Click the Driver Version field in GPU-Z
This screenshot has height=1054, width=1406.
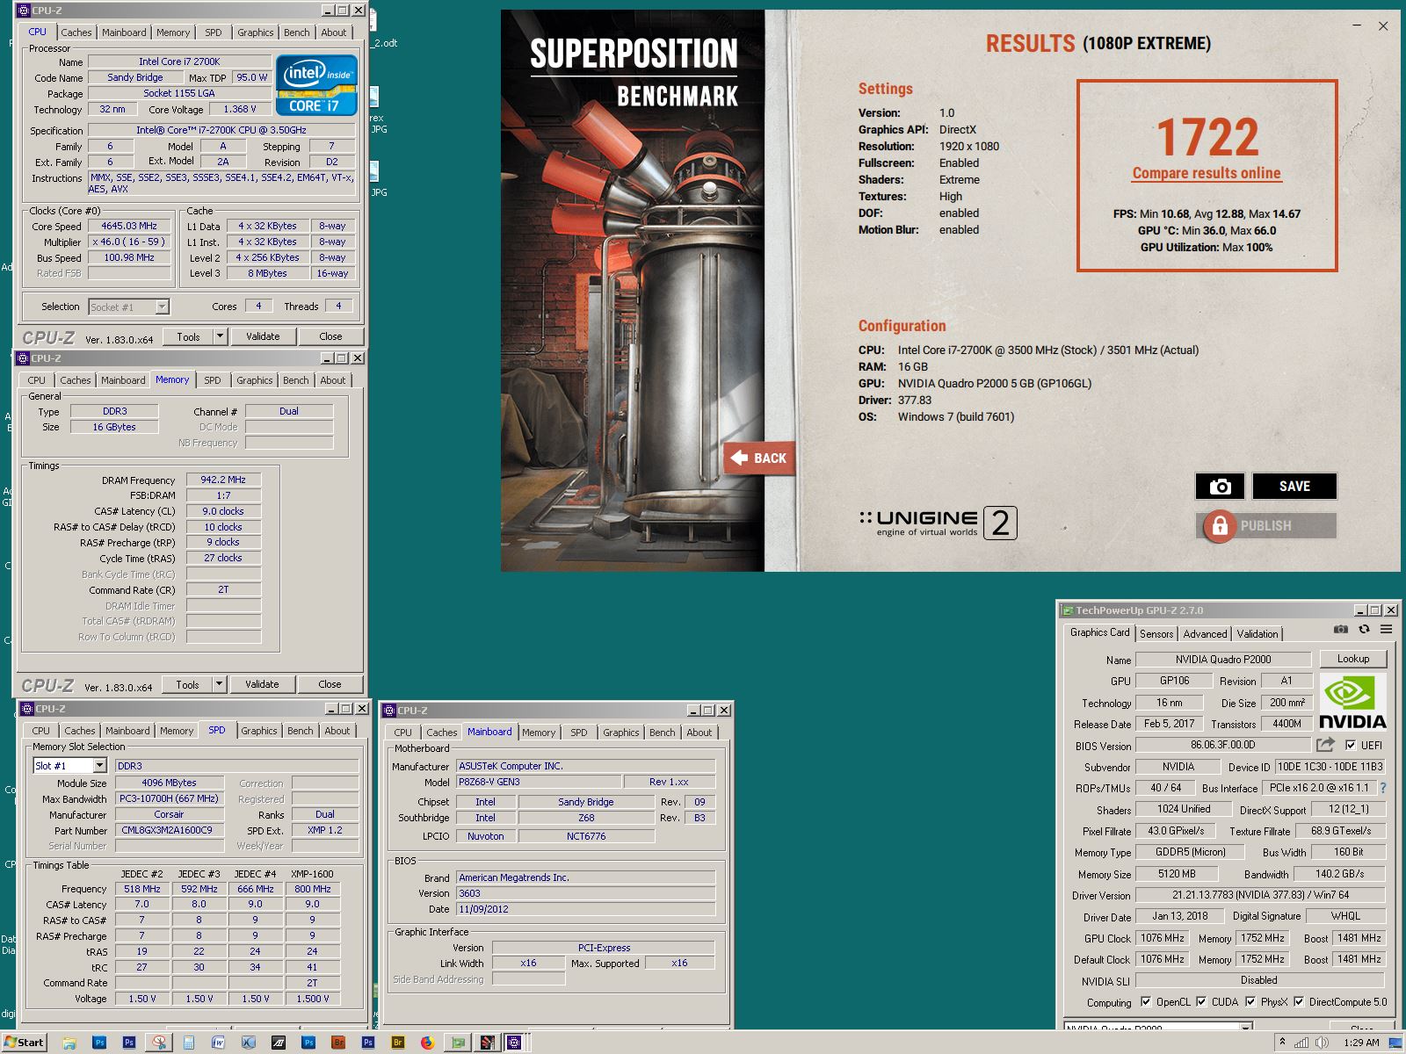1260,895
